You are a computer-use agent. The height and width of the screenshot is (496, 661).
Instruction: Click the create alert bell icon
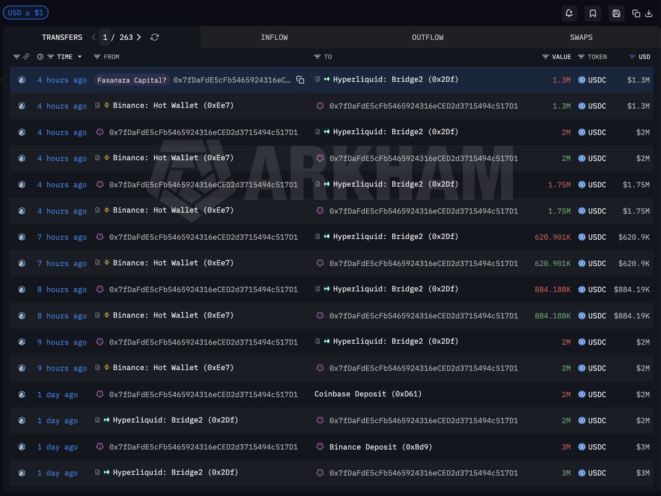tap(569, 13)
